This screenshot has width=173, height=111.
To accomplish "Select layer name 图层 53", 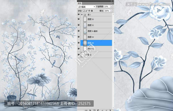I will 91,25.
